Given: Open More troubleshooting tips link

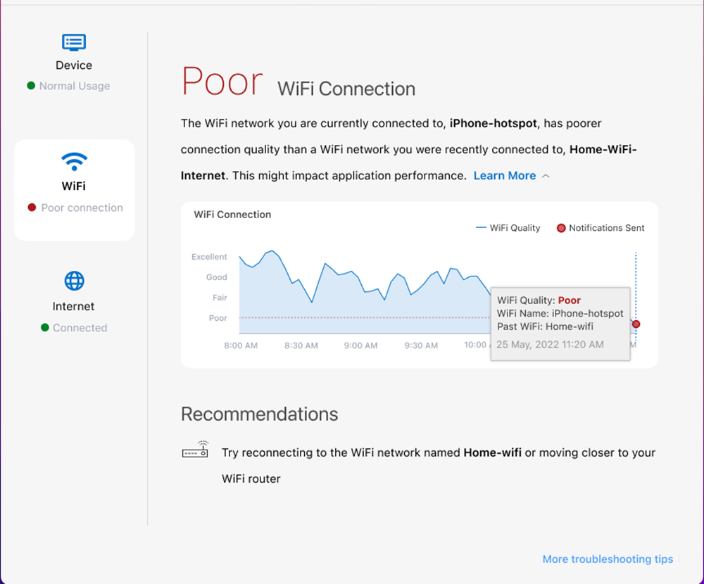Looking at the screenshot, I should (608, 559).
